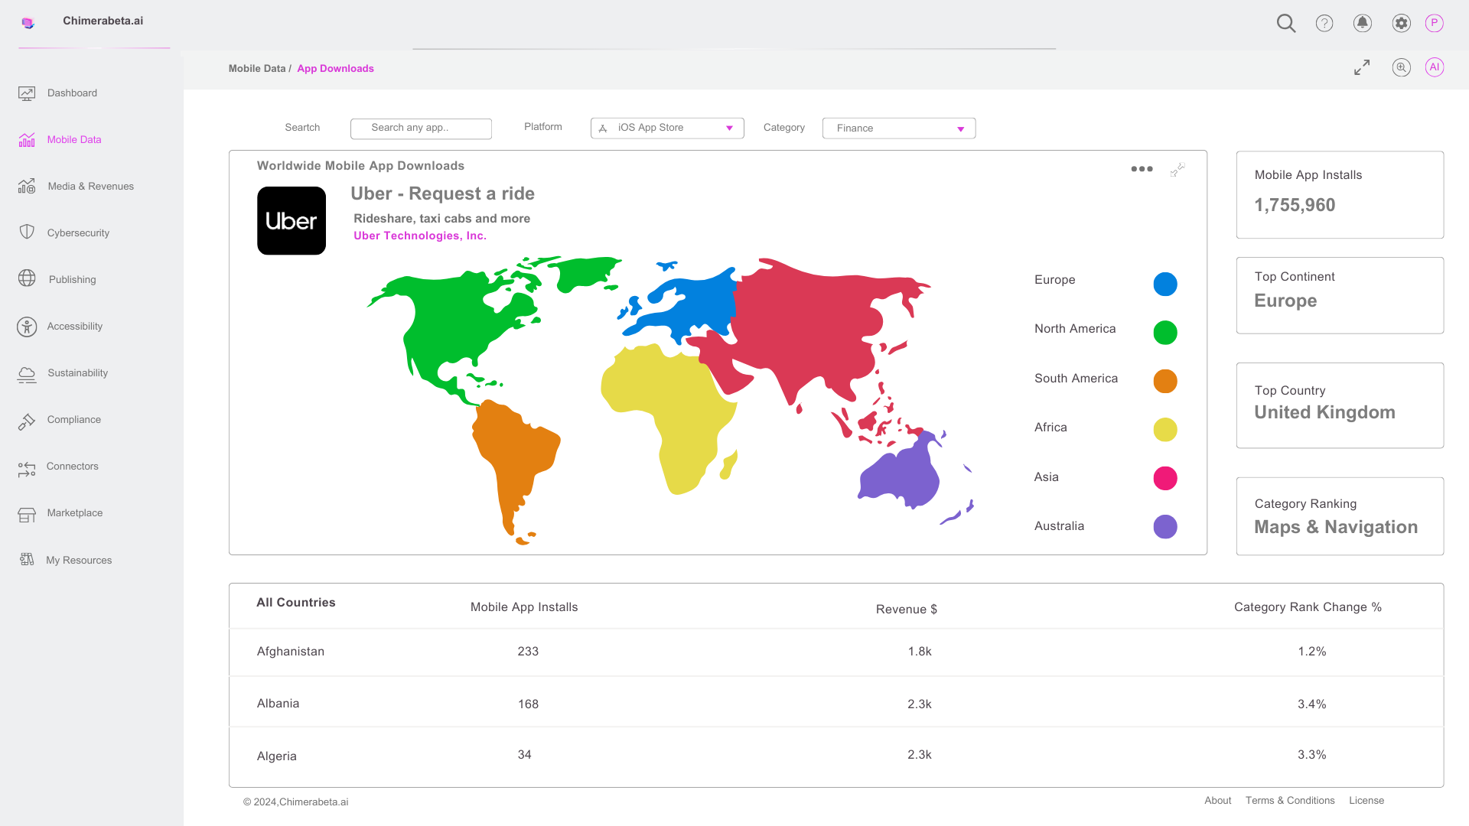
Task: Click the South America orange swatch
Action: pyautogui.click(x=1165, y=381)
